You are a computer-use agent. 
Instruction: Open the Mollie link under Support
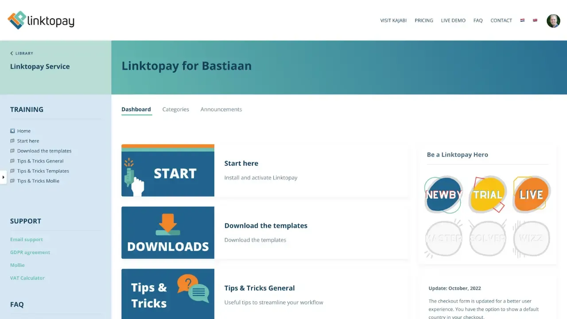pyautogui.click(x=17, y=265)
